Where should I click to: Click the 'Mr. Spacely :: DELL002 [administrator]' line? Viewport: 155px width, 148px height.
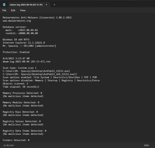coord(29,46)
